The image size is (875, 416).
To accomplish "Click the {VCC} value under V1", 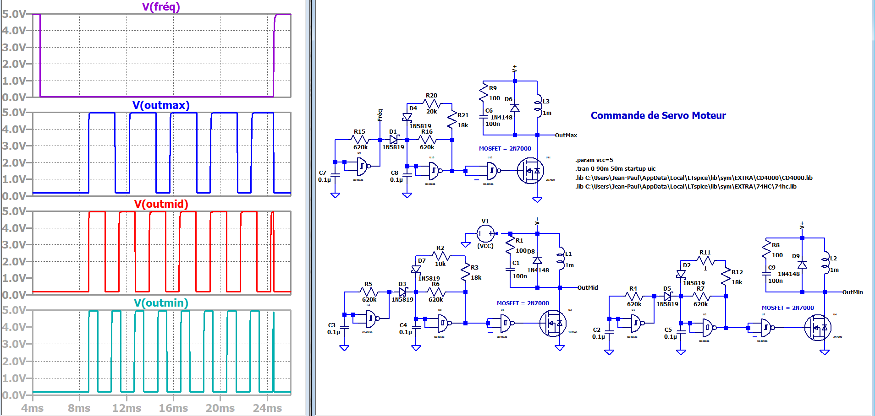I will [x=485, y=246].
